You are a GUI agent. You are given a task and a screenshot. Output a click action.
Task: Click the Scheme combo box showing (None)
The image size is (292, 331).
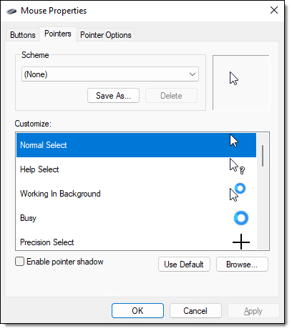coord(110,74)
